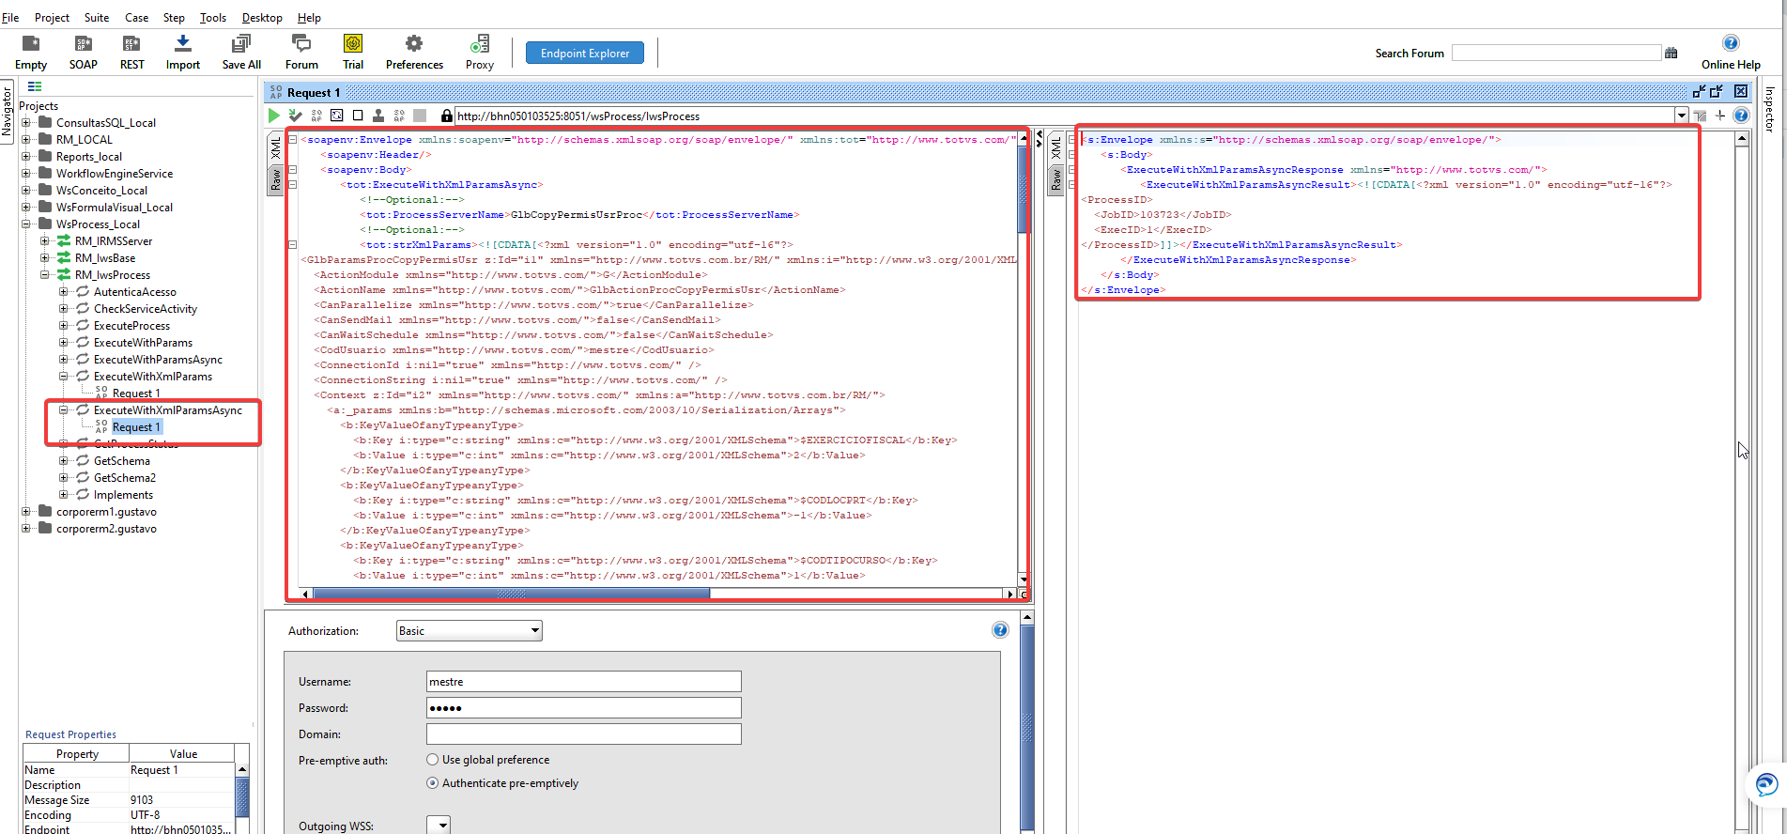Screen dimensions: 1787x834
Task: Click the Trial toolbar icon
Action: 353,43
